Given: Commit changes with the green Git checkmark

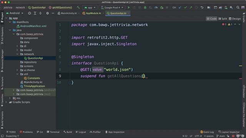Looking at the screenshot, I should pyautogui.click(x=185, y=8).
